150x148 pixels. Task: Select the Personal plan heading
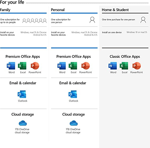pyautogui.click(x=58, y=10)
